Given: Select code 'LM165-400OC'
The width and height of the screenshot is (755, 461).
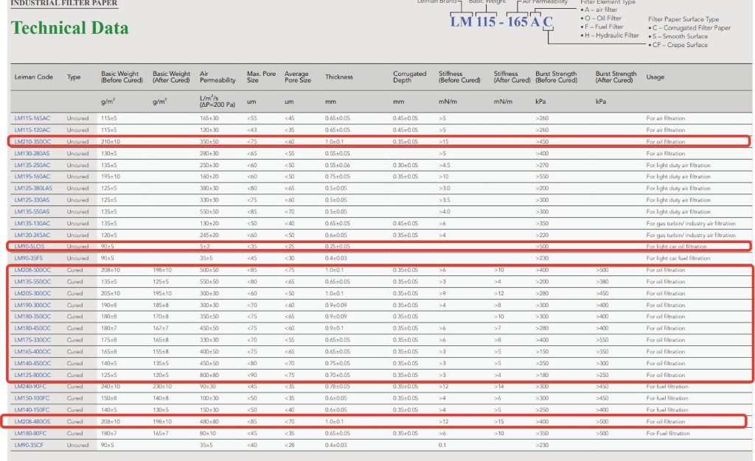Looking at the screenshot, I should (32, 352).
